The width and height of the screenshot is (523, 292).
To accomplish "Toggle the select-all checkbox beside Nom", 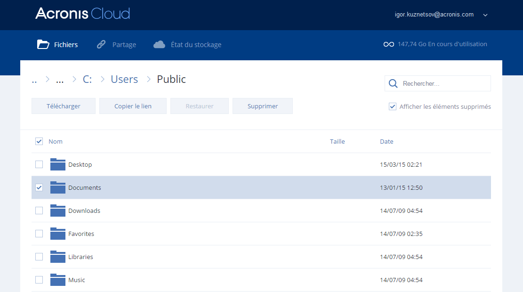I will [x=39, y=141].
